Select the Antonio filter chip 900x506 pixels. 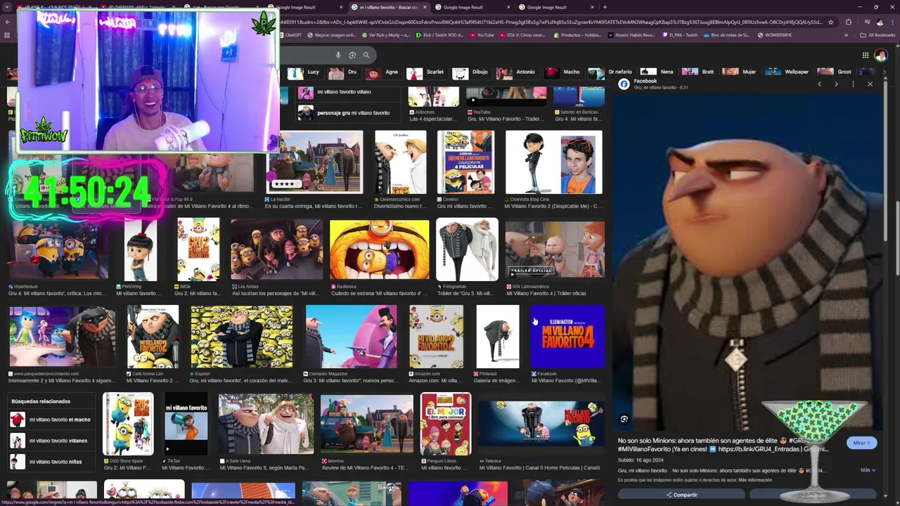(517, 72)
